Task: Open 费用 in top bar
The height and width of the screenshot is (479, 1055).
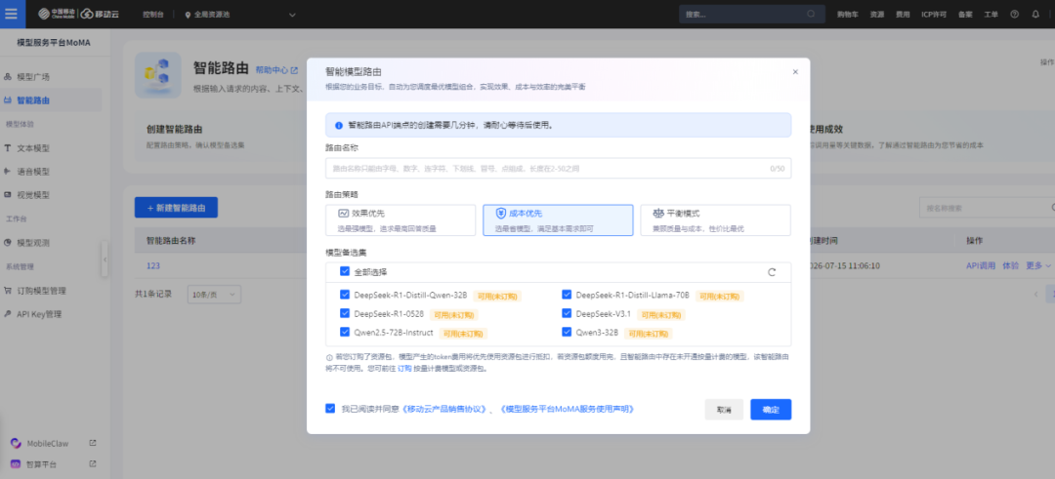Action: pyautogui.click(x=903, y=14)
